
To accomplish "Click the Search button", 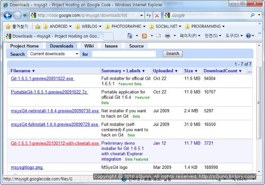I will (x=173, y=54).
